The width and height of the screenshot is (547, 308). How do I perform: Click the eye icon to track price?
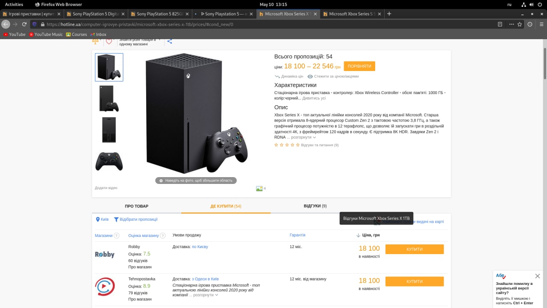(310, 77)
